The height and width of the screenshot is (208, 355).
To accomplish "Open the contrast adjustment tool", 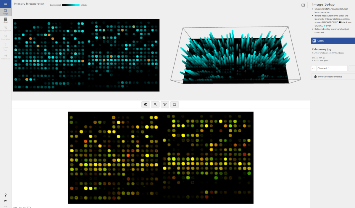I will point(145,104).
